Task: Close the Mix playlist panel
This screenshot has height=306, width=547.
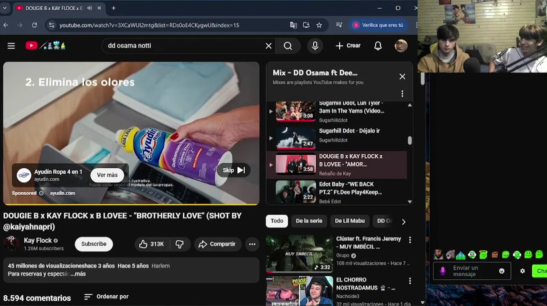Action: [x=402, y=76]
